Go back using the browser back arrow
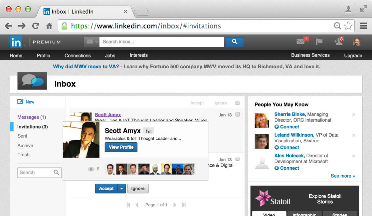Image resolution: width=372 pixels, height=216 pixels. (x=9, y=26)
